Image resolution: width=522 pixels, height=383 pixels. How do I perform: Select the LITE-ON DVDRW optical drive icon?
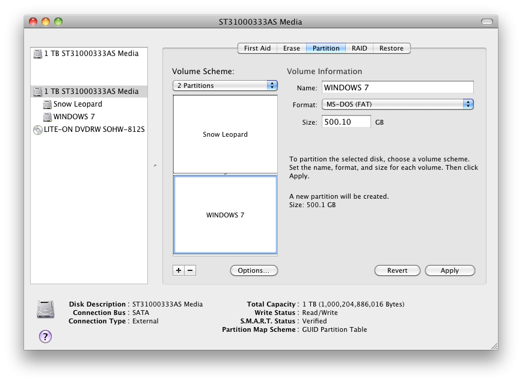(x=38, y=130)
